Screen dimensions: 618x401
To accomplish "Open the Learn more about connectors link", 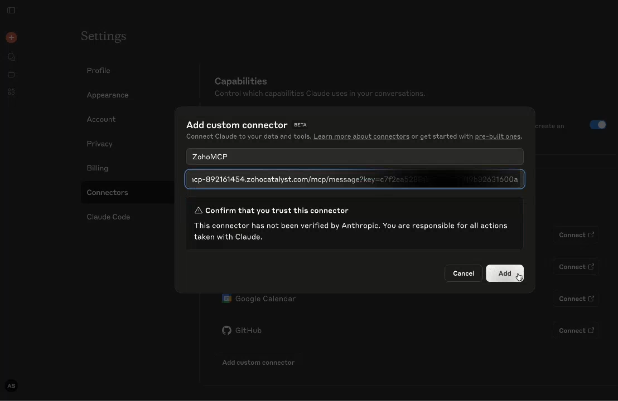I will (361, 136).
